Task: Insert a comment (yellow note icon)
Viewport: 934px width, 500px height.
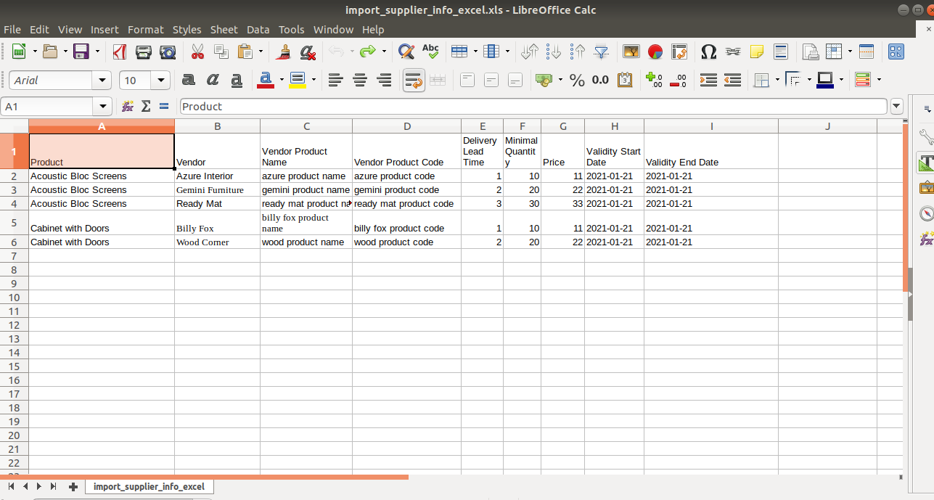Action: (x=757, y=52)
